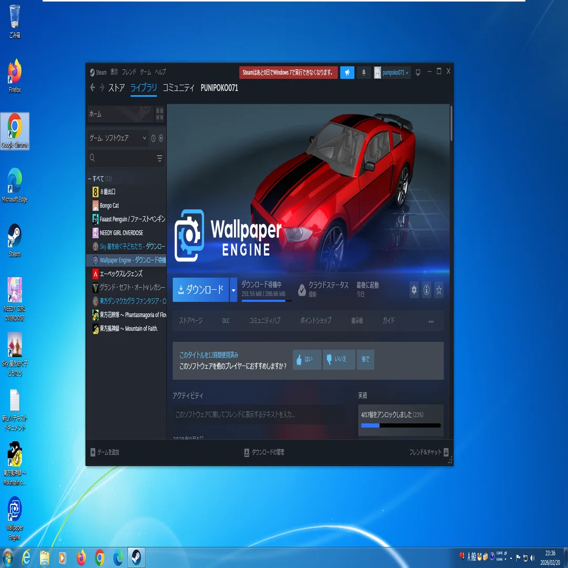
Task: Click the achievements progress bar
Action: click(401, 425)
